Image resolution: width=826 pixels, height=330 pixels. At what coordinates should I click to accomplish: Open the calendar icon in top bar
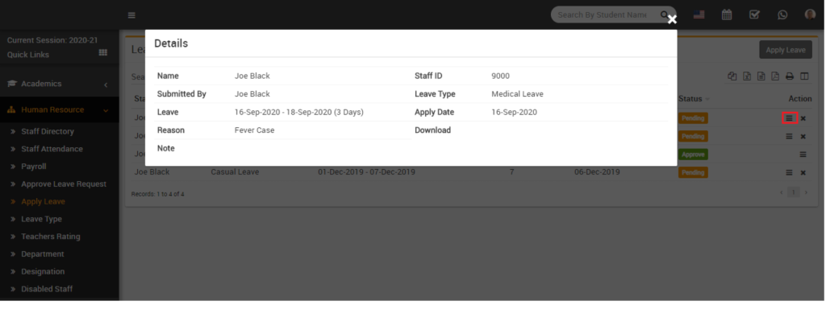727,14
